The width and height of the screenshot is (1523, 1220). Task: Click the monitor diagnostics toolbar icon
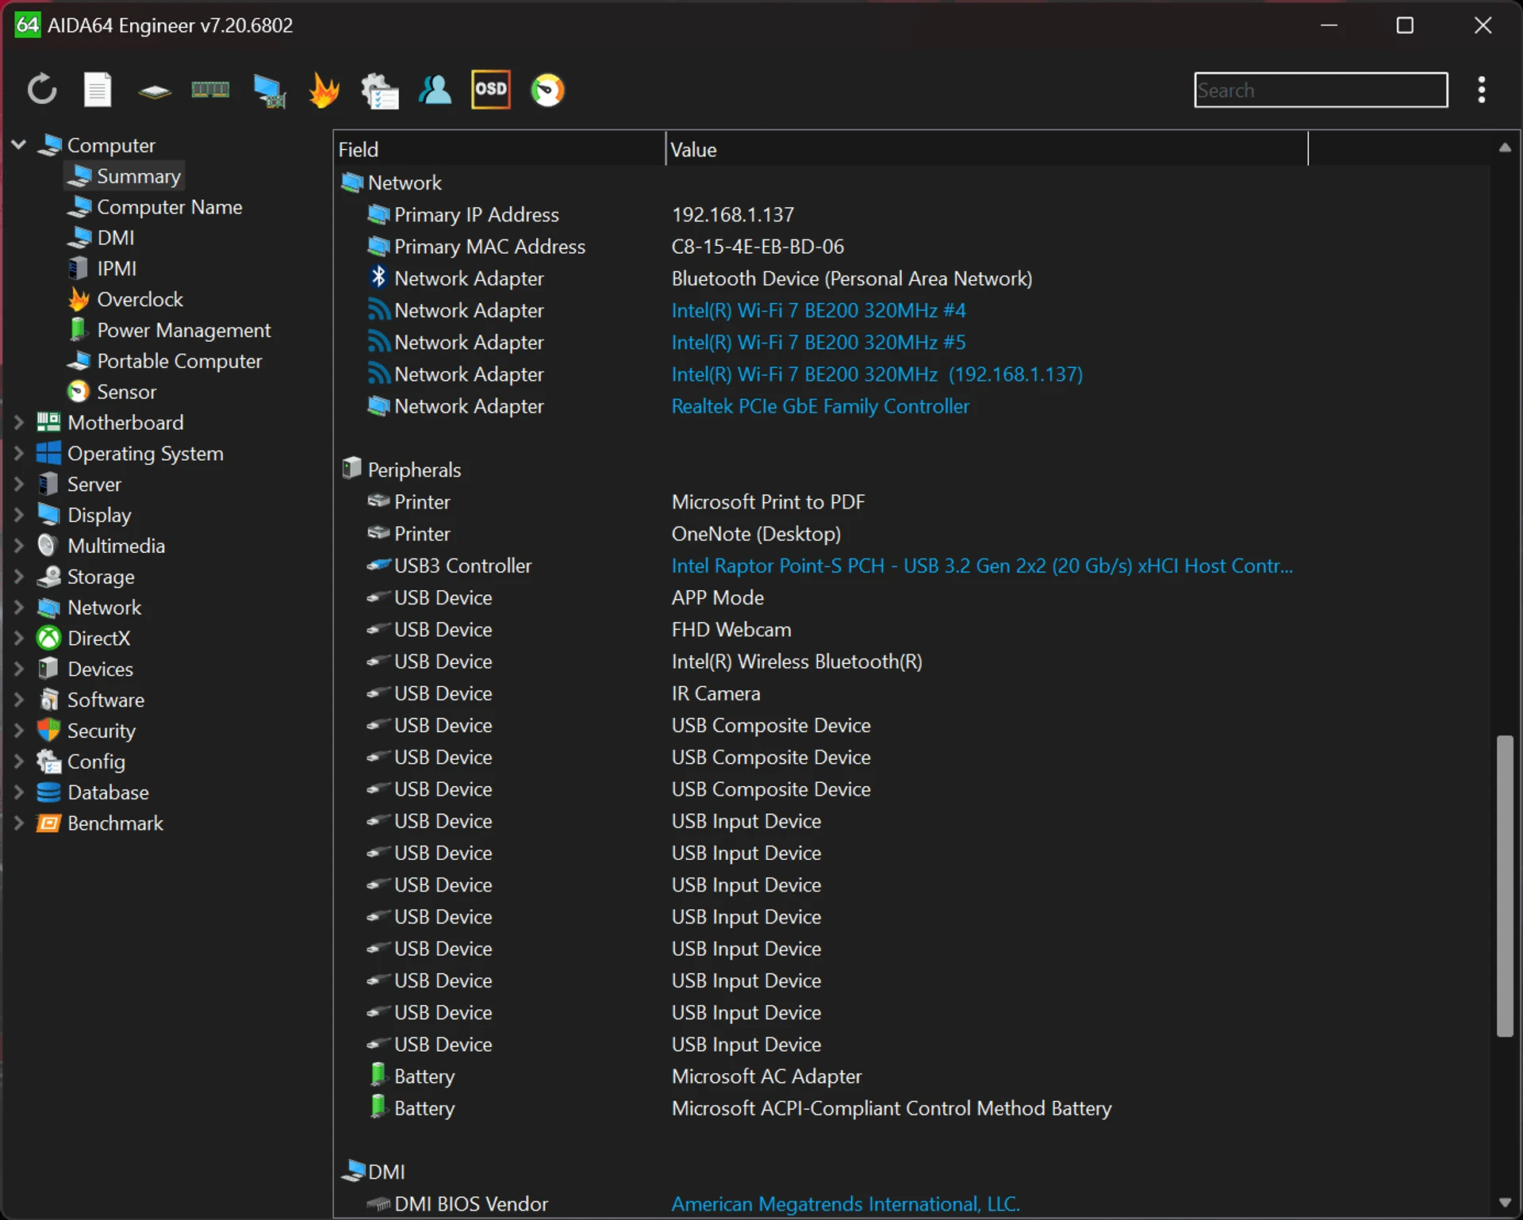click(269, 90)
